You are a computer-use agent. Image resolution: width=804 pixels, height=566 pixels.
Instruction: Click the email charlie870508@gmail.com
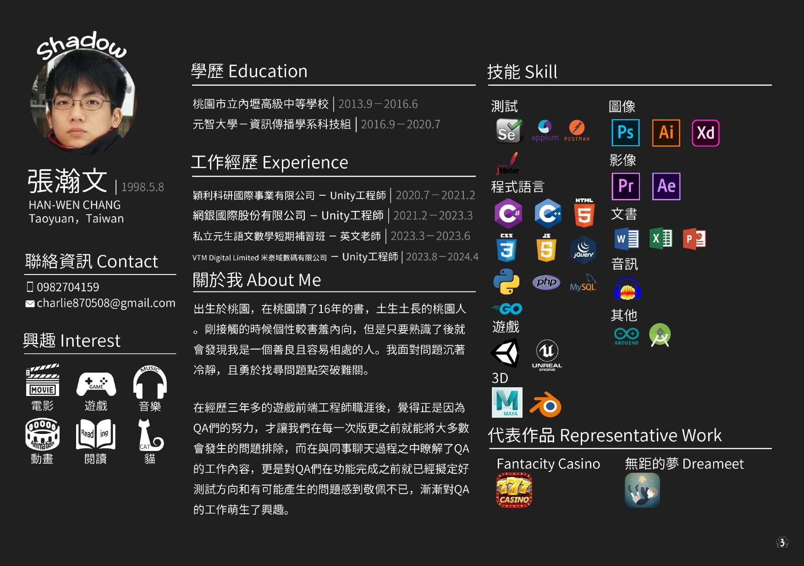(x=106, y=303)
